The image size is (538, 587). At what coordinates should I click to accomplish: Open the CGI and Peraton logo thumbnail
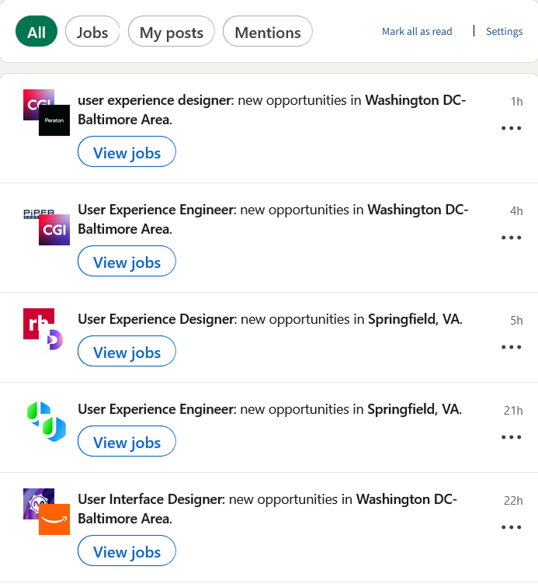47,113
